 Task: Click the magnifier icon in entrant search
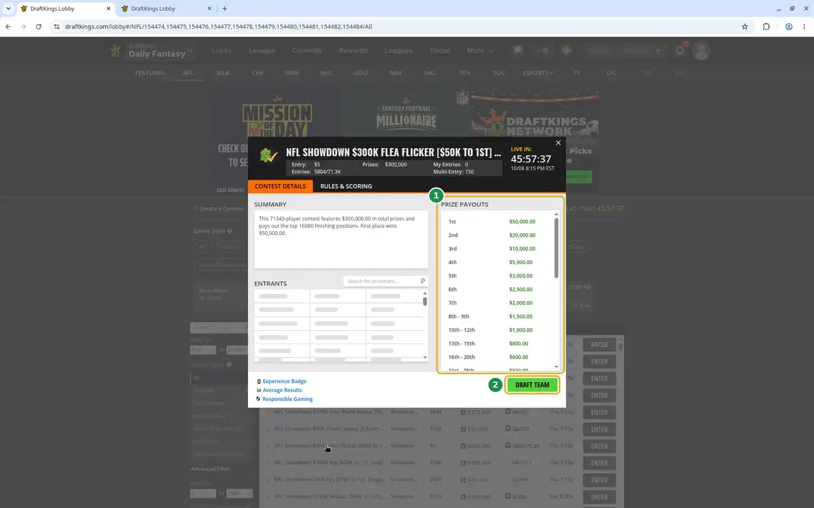(x=423, y=281)
